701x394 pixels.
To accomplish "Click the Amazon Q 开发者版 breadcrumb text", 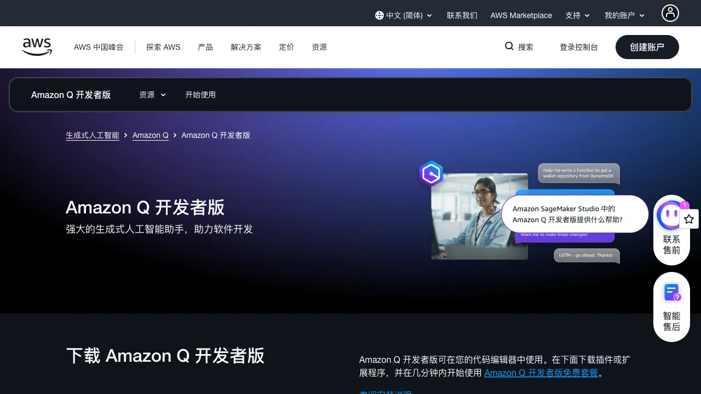I will (216, 135).
